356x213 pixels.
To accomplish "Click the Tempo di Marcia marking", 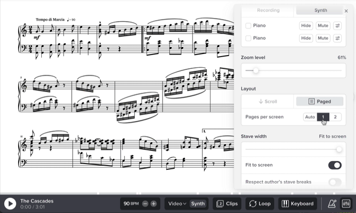I will 50,20.
